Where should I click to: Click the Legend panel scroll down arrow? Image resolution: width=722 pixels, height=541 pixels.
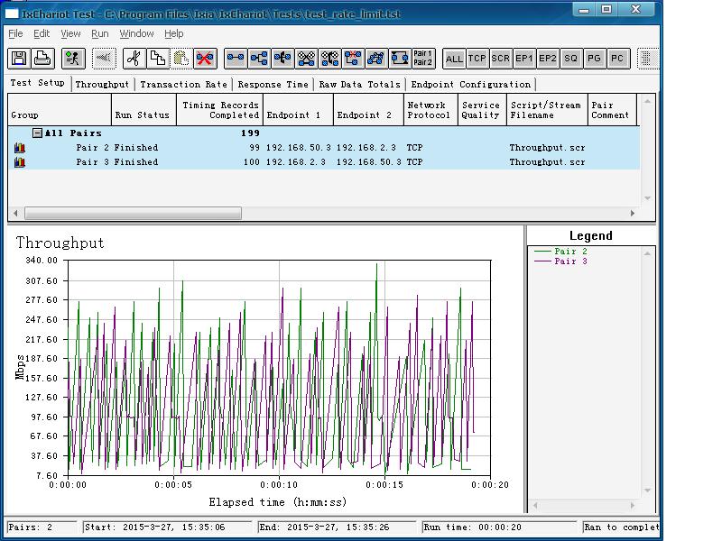(647, 490)
